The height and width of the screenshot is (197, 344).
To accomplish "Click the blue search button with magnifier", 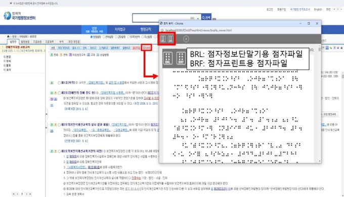I will [206, 18].
